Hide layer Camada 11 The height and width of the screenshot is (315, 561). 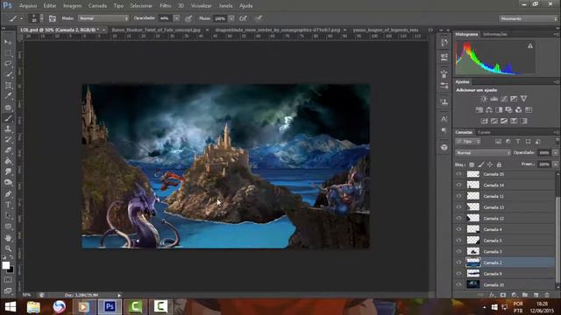click(x=458, y=196)
